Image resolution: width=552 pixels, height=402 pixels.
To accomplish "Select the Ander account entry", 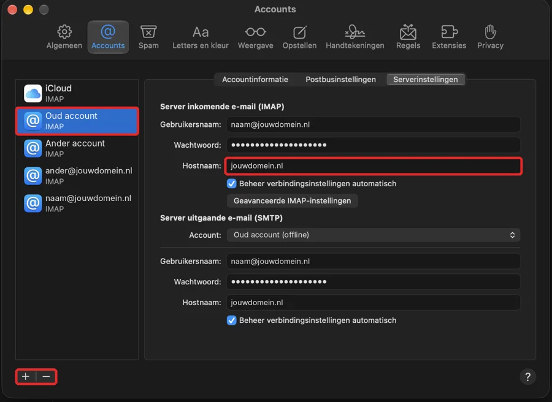I will (x=77, y=148).
